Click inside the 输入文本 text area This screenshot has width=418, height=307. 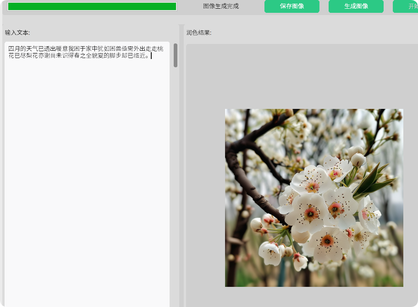coord(87,174)
